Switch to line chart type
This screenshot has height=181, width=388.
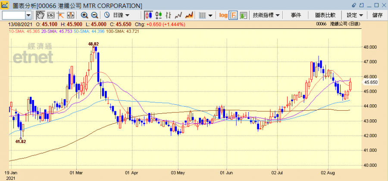click(178, 15)
